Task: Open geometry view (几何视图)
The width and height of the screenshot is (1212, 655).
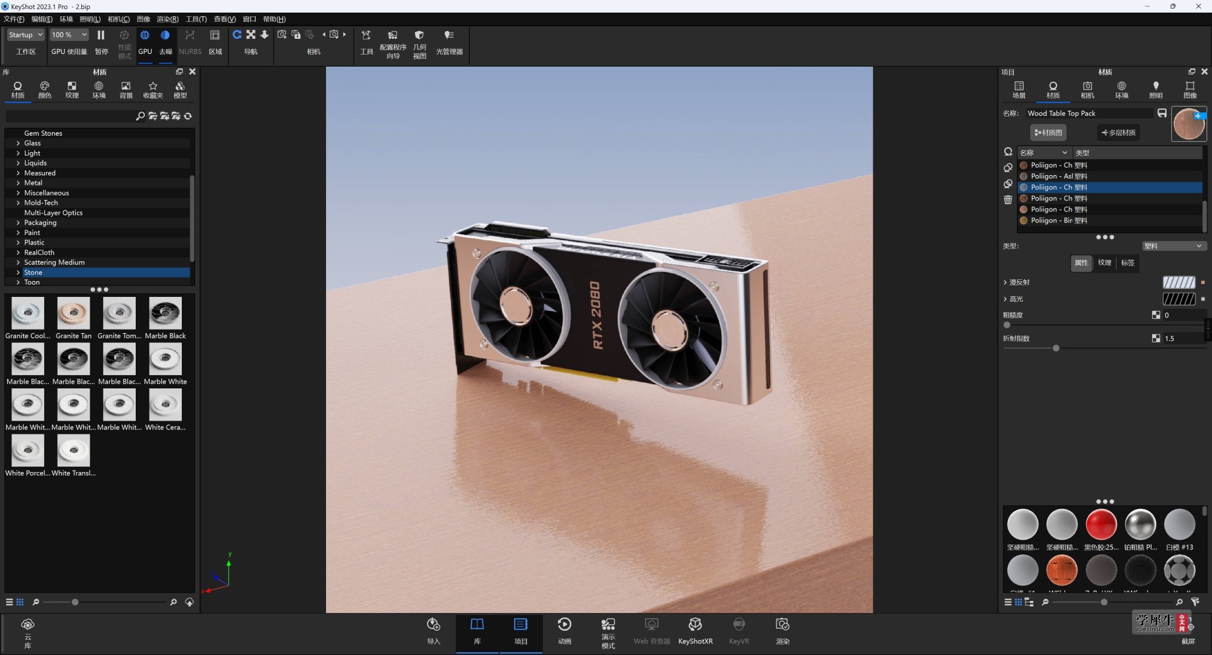Action: (419, 44)
